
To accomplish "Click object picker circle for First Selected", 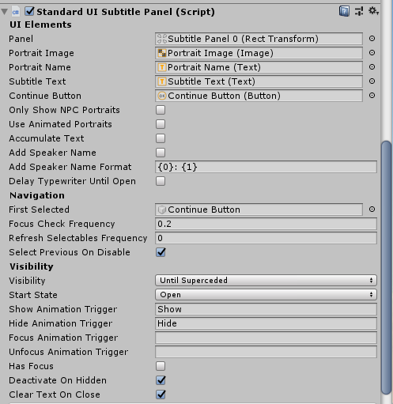I will (x=372, y=210).
